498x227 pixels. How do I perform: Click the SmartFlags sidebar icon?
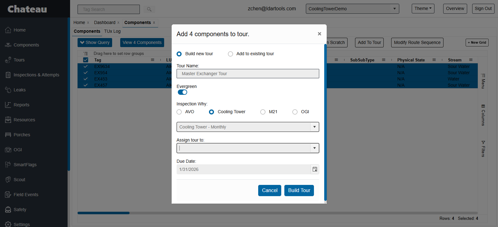tap(8, 165)
